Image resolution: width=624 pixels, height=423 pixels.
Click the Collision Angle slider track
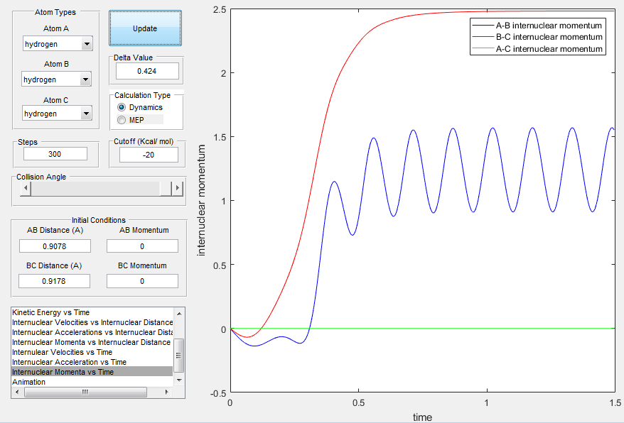[x=95, y=188]
